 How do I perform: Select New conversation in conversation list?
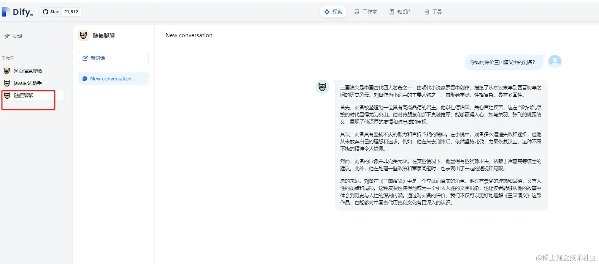(113, 79)
